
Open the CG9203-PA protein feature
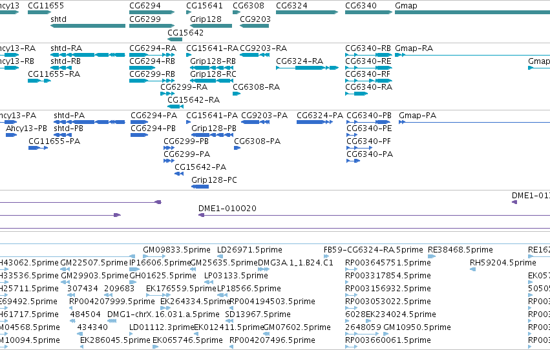[255, 122]
